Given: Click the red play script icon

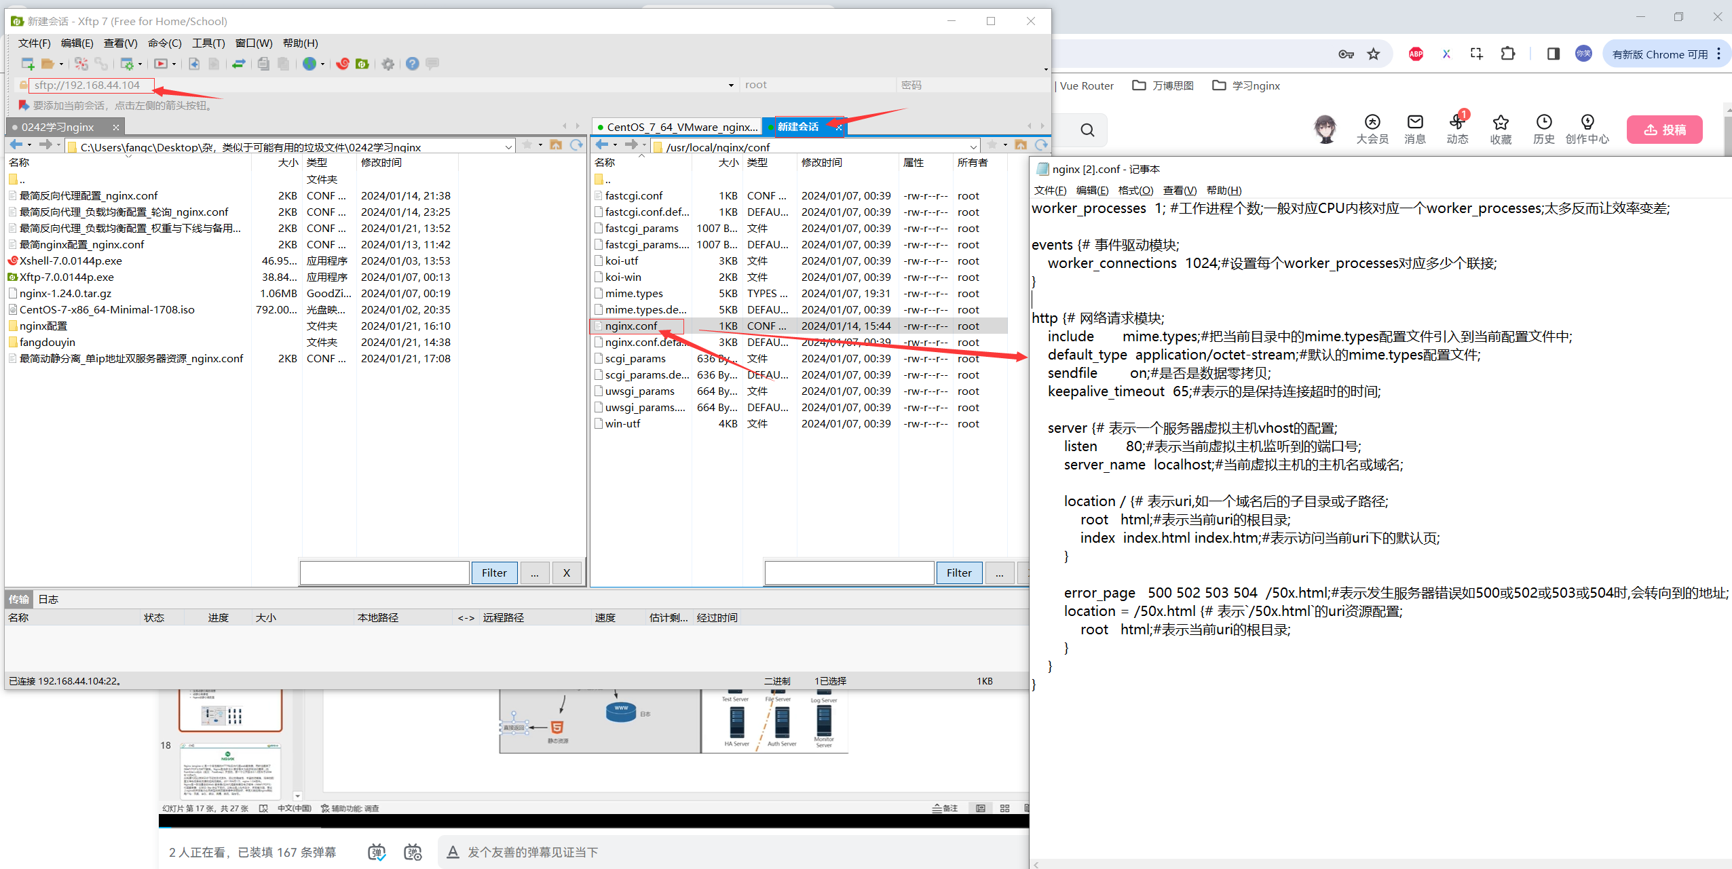Looking at the screenshot, I should coord(161,64).
